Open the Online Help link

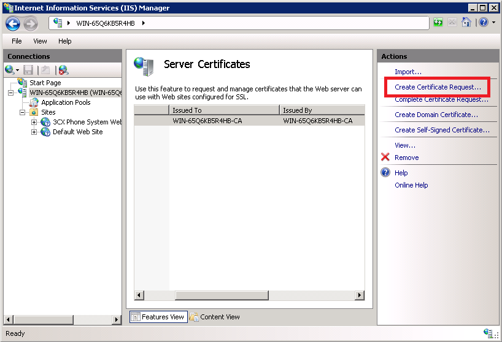pos(411,185)
